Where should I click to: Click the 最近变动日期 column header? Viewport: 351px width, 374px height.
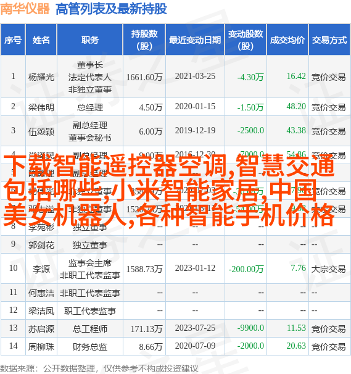point(195,40)
